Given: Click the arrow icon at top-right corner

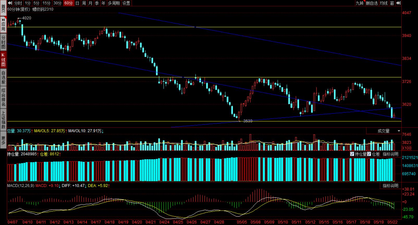Looking at the screenshot, I should click(398, 3).
